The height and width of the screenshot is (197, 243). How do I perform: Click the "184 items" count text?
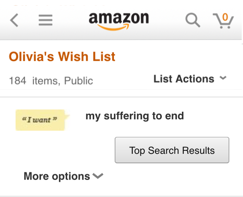coord(33,81)
